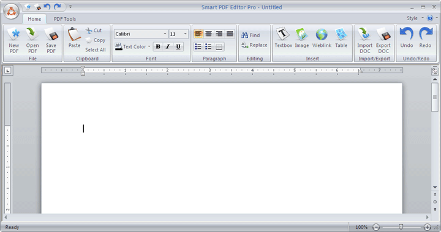This screenshot has width=441, height=232.
Task: Insert an Image
Action: (x=302, y=38)
